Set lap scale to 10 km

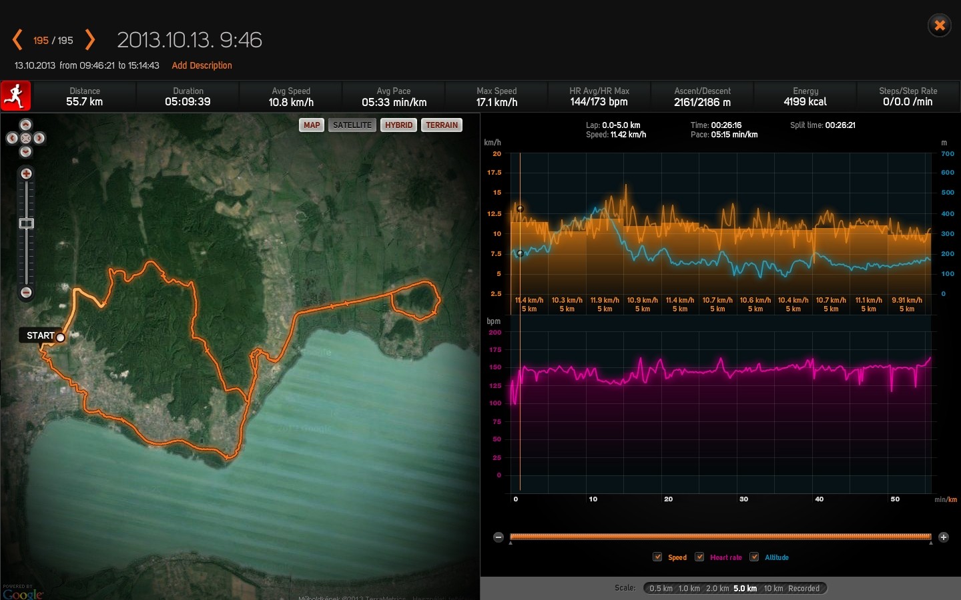click(773, 588)
